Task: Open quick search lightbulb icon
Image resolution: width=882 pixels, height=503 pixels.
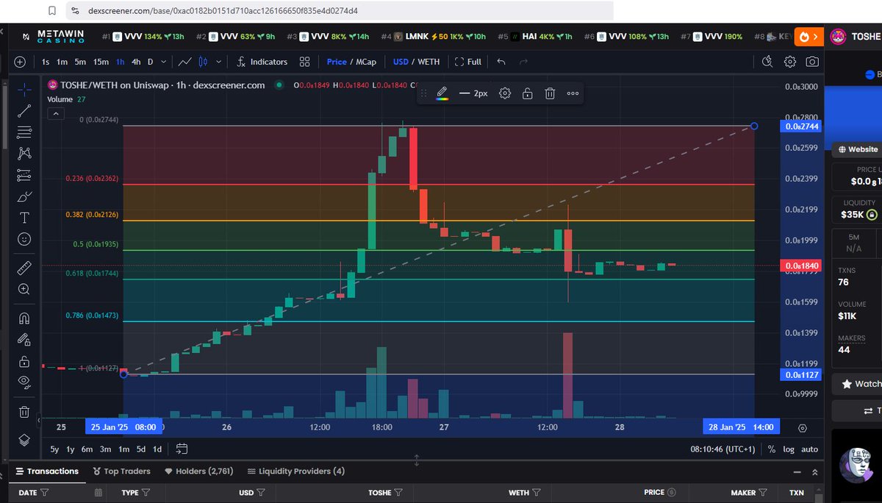Action: pos(767,62)
